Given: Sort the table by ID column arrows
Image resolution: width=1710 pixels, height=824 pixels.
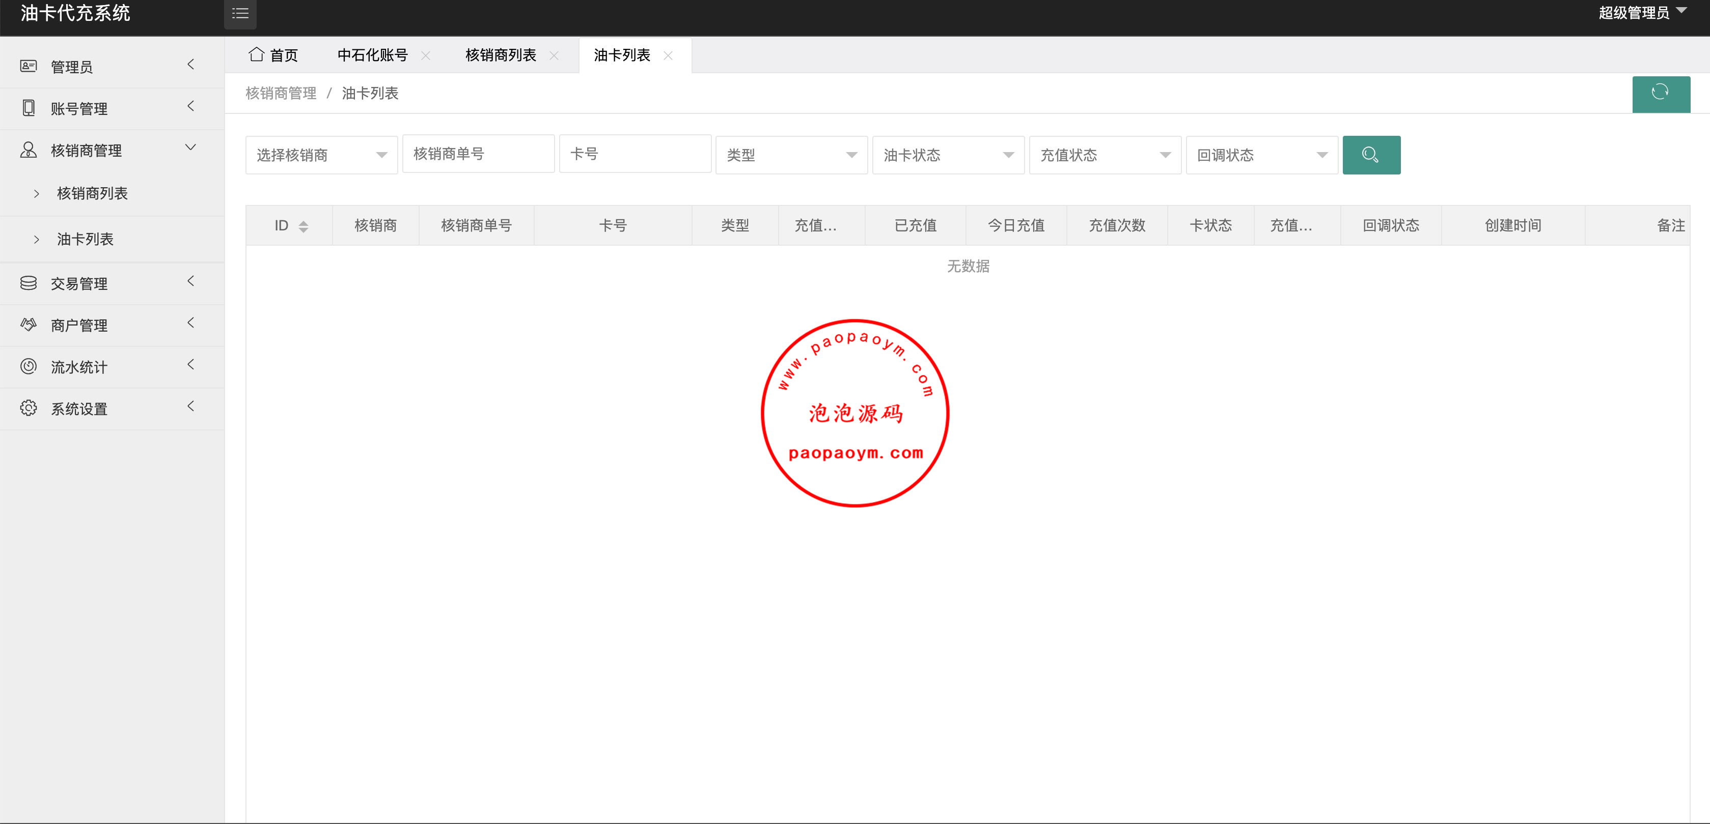Looking at the screenshot, I should click(x=304, y=226).
